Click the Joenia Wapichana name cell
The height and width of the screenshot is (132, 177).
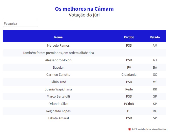[58, 89]
